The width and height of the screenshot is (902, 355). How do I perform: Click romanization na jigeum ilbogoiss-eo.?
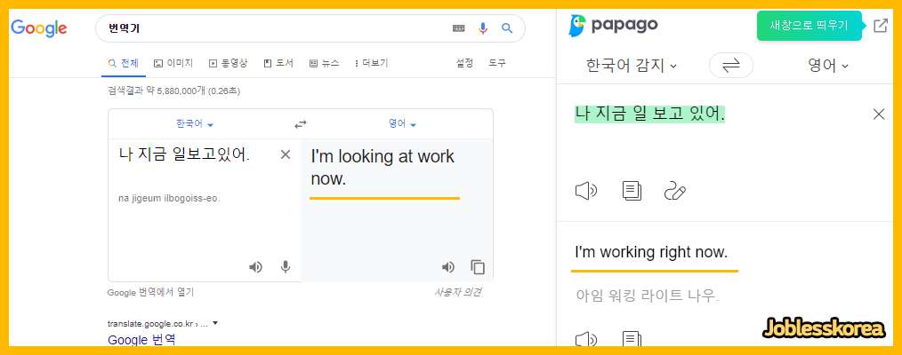tap(169, 199)
